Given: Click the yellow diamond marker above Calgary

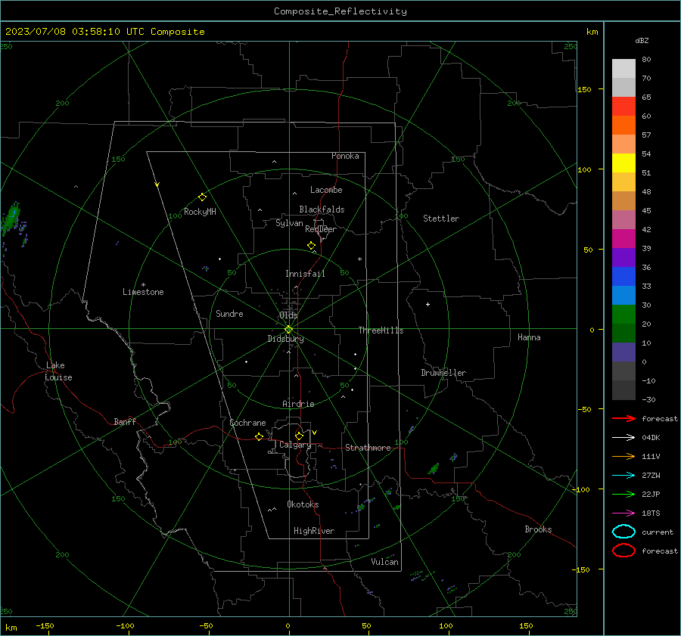Looking at the screenshot, I should (299, 436).
